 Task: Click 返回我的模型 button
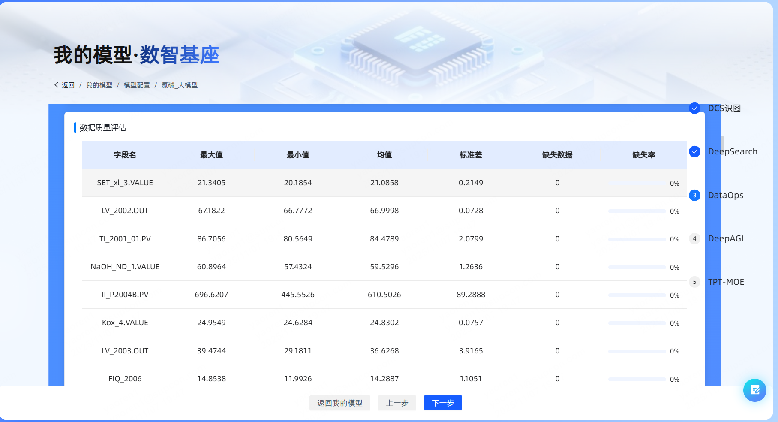coord(339,403)
